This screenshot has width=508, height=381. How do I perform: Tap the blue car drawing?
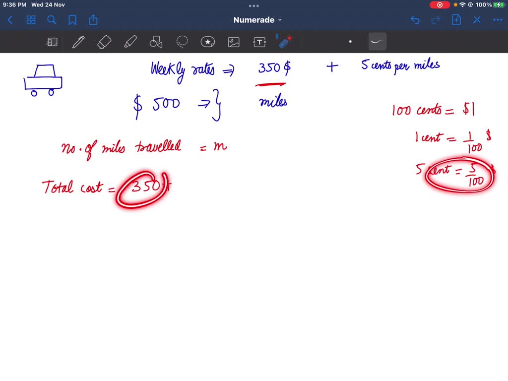tap(43, 80)
